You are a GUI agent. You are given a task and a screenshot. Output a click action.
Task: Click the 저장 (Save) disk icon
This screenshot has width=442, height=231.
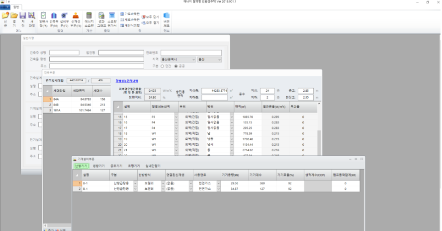click(x=23, y=16)
